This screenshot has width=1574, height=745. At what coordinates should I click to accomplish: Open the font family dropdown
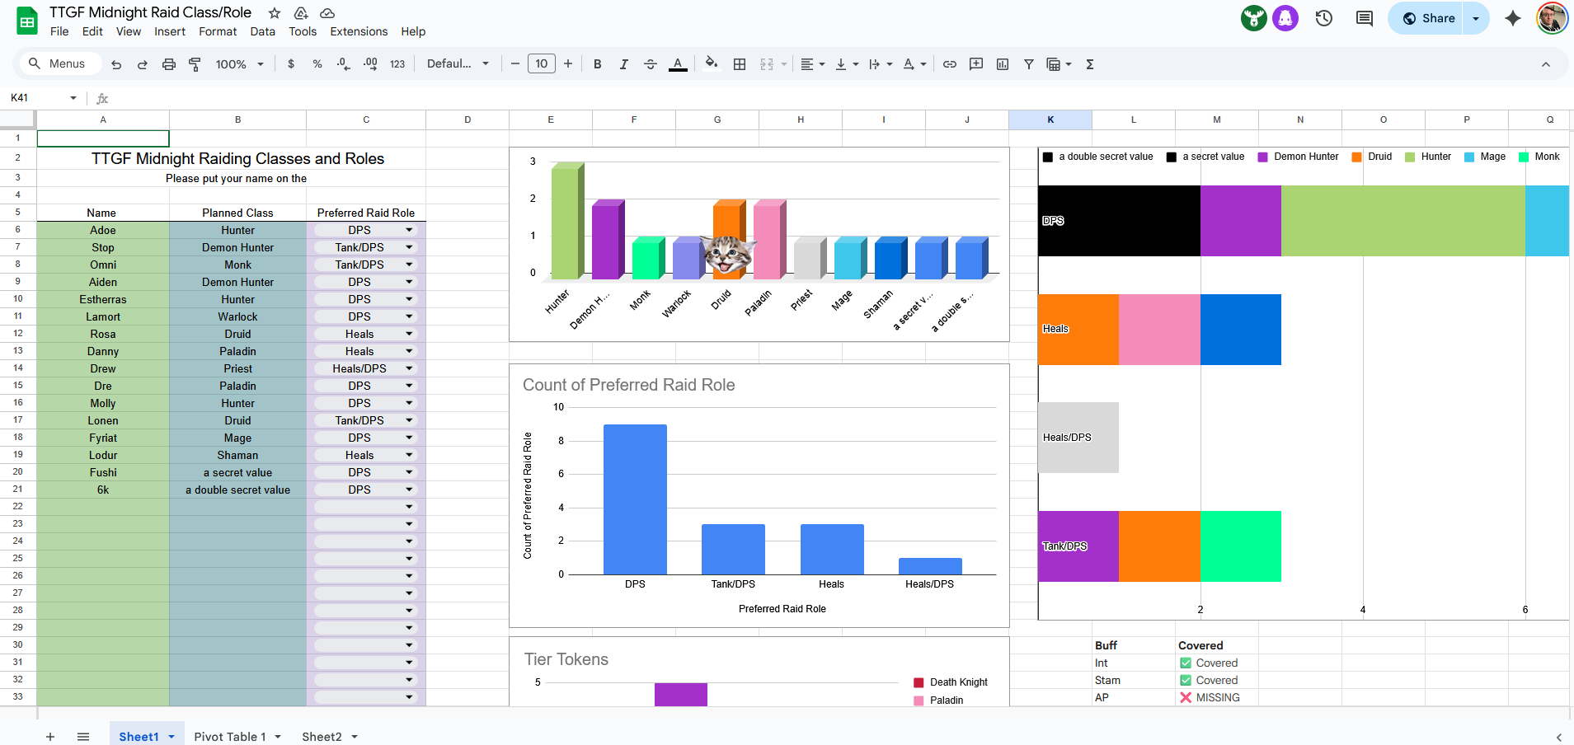tap(458, 64)
